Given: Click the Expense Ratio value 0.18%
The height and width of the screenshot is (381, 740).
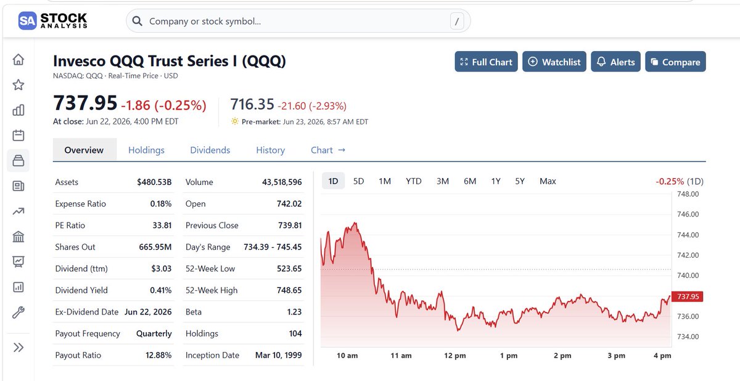Looking at the screenshot, I should pos(161,203).
